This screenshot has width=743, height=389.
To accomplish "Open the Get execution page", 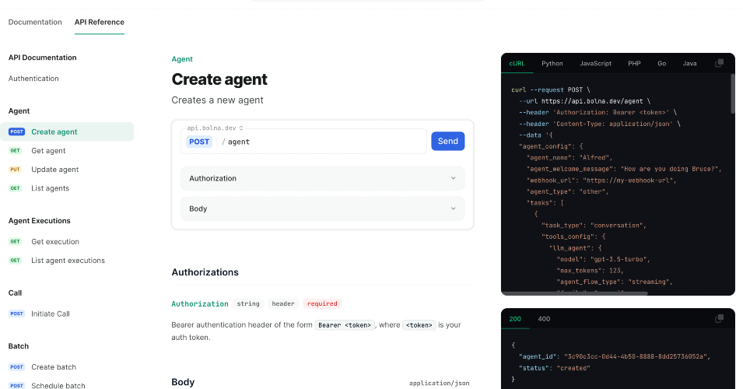I will 55,242.
